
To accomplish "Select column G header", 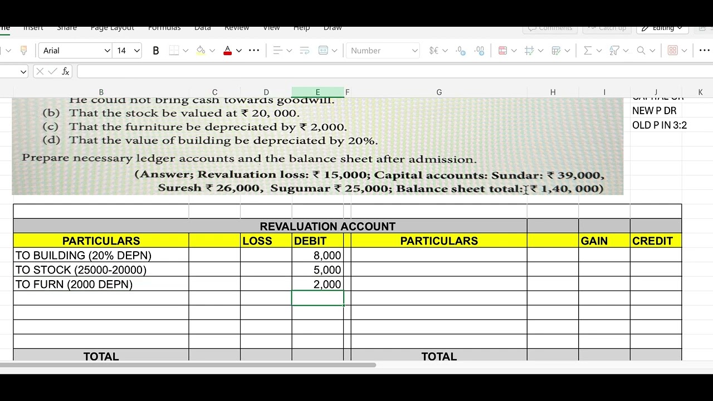I will coord(439,92).
